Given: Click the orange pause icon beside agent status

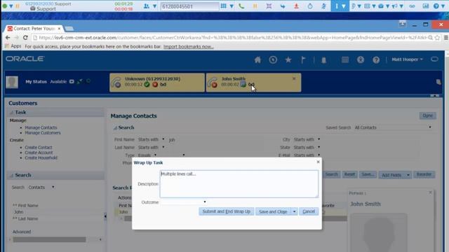Looking at the screenshot, I should coord(18,6).
